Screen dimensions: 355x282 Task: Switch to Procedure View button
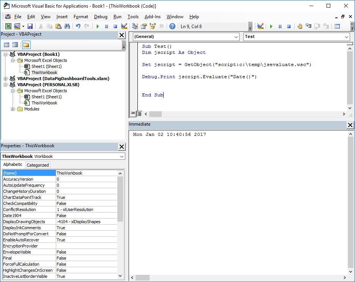point(133,114)
